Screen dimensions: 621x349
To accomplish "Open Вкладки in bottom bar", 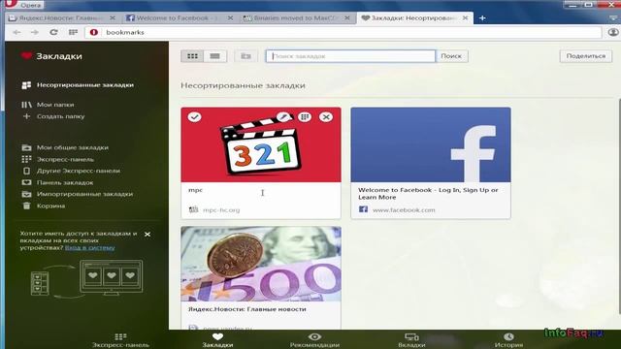I will (x=411, y=340).
